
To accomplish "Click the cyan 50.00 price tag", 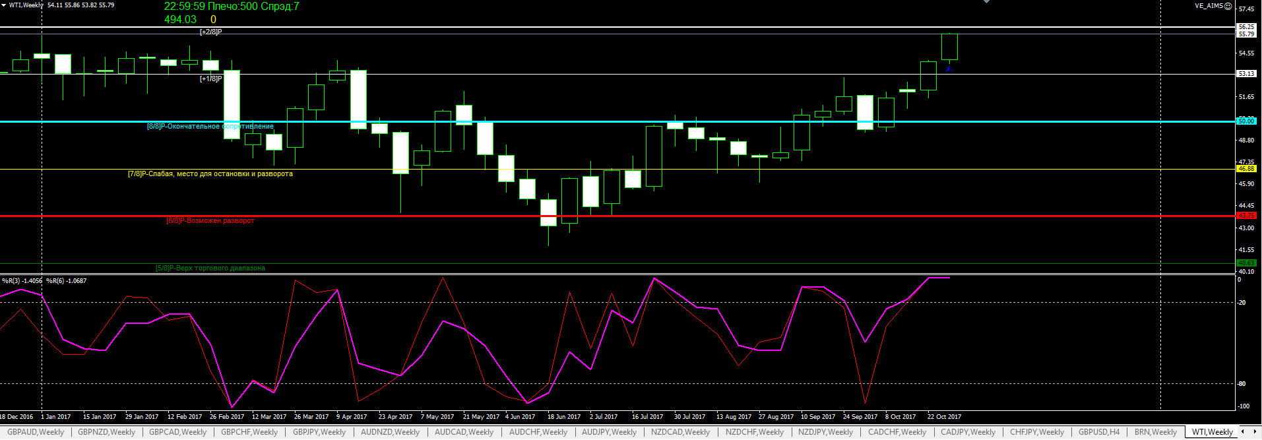I will click(x=1246, y=121).
